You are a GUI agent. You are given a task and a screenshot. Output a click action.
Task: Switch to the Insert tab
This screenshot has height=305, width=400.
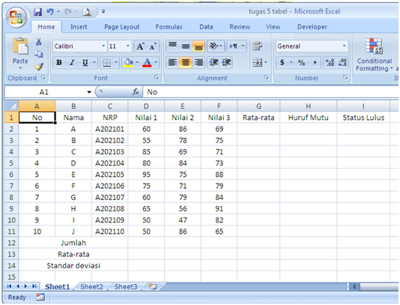[x=79, y=27]
